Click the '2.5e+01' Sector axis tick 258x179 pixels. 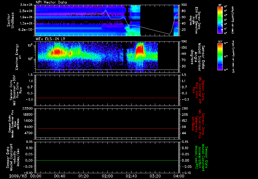point(26,11)
